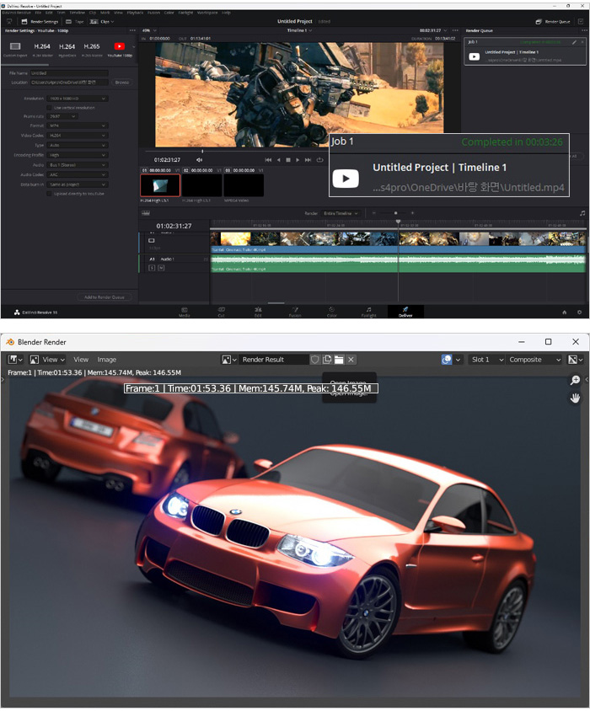The height and width of the screenshot is (711, 590).
Task: Jump to last frame in viewer
Action: point(308,159)
